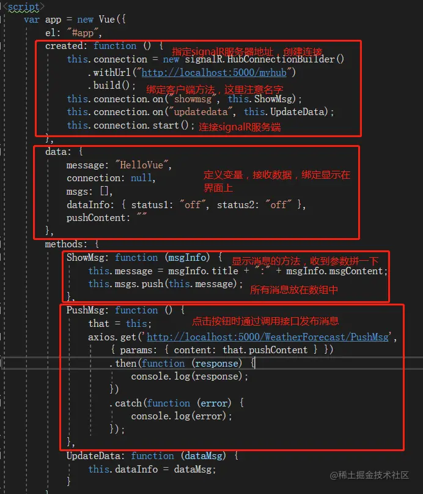Click the dataInfo status1 value

(193, 205)
